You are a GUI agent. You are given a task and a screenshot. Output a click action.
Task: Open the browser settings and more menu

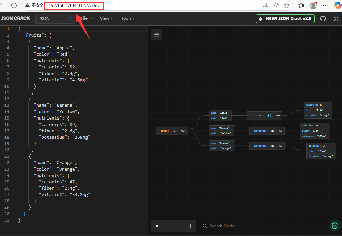click(325, 5)
